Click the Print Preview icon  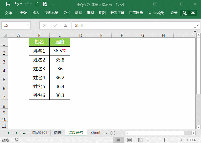(45, 4)
